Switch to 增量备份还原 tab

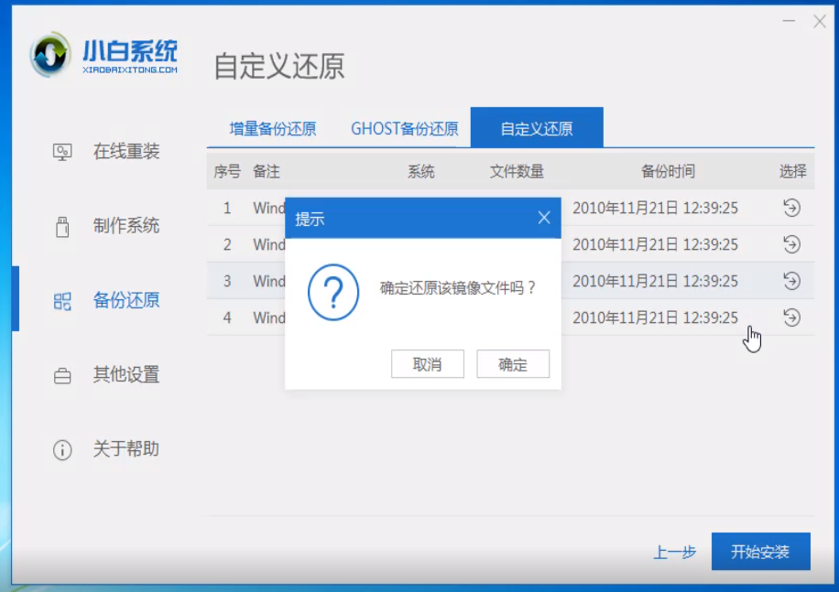(272, 129)
